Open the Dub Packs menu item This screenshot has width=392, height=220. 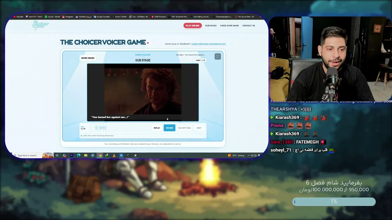211,25
